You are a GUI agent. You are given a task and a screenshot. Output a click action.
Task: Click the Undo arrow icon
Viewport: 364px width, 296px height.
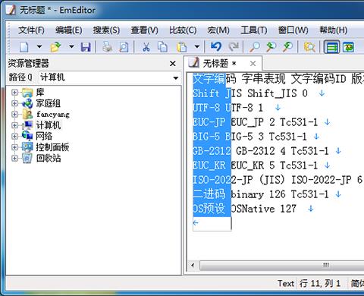click(x=216, y=46)
